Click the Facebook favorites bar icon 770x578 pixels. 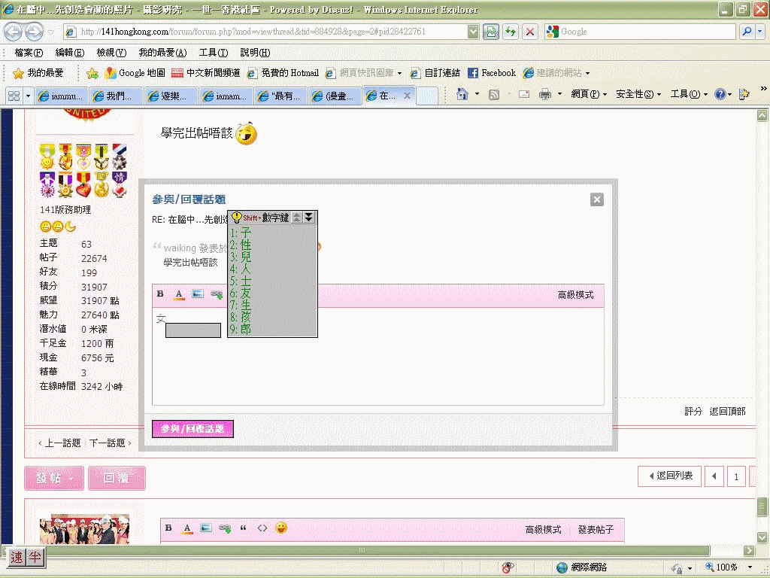point(492,73)
